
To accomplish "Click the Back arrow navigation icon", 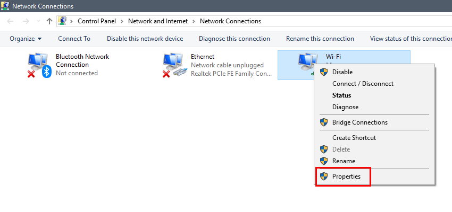I will pos(10,21).
